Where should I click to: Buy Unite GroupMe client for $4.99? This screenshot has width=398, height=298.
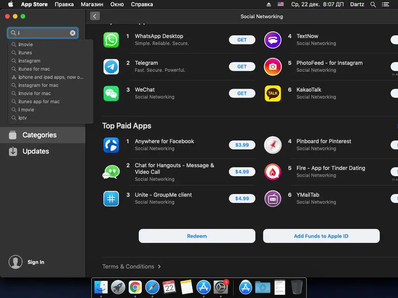pyautogui.click(x=242, y=198)
